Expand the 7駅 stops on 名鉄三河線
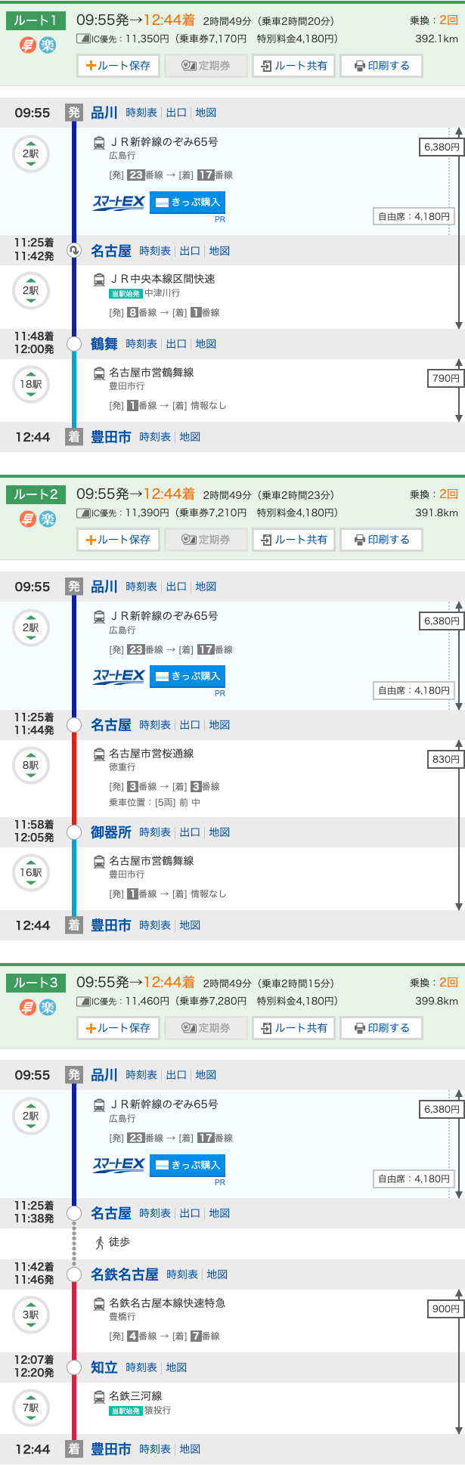This screenshot has height=1465, width=465. pos(30,1408)
